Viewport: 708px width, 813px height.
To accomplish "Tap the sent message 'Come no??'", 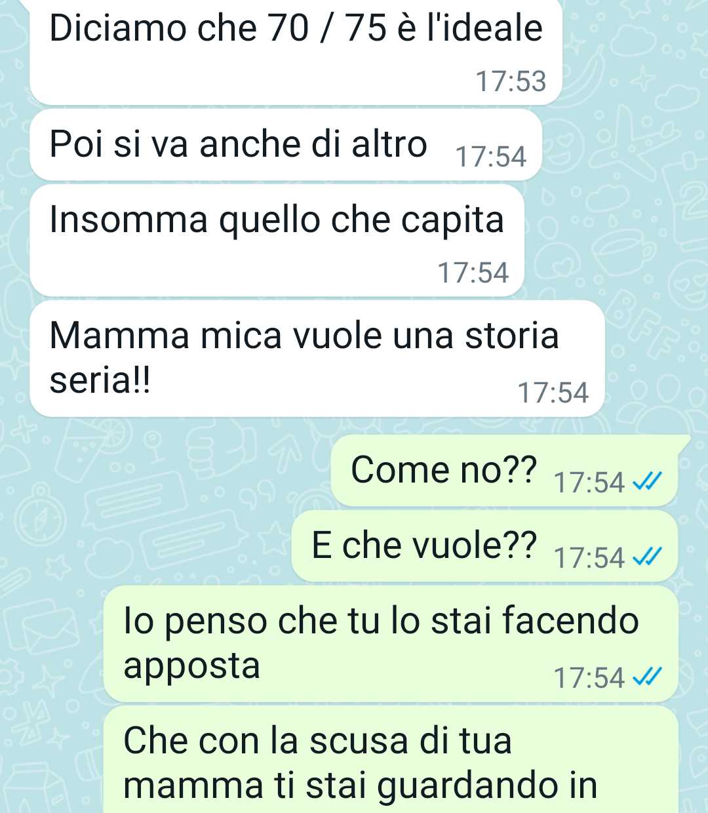I will pyautogui.click(x=504, y=471).
